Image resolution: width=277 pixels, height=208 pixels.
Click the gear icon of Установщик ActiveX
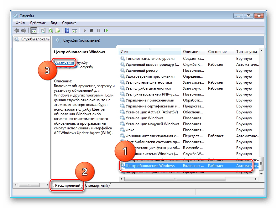click(x=123, y=112)
